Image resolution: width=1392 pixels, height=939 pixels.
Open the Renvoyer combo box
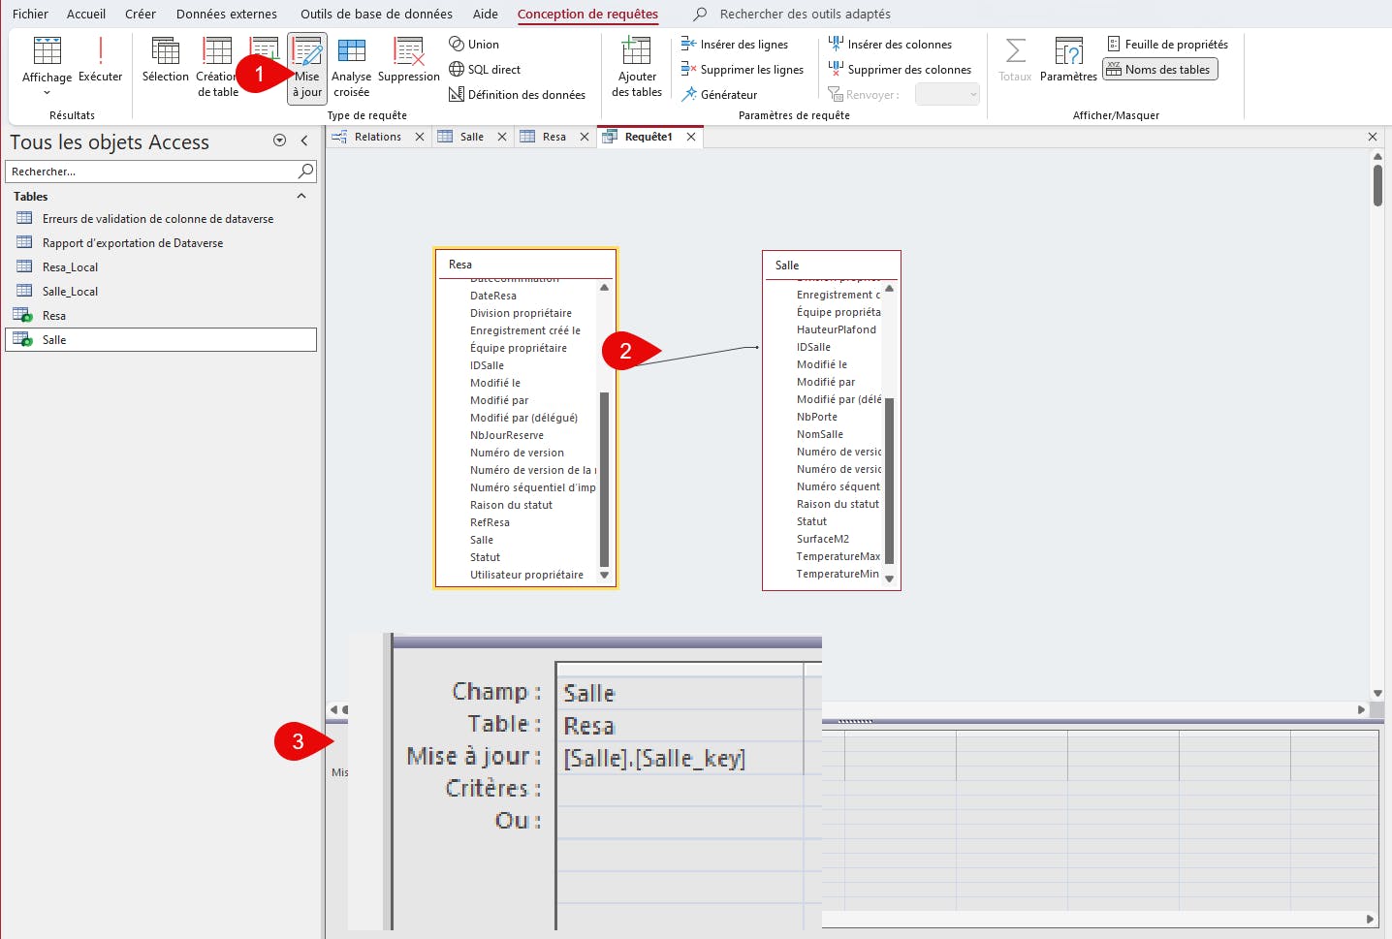coord(947,94)
